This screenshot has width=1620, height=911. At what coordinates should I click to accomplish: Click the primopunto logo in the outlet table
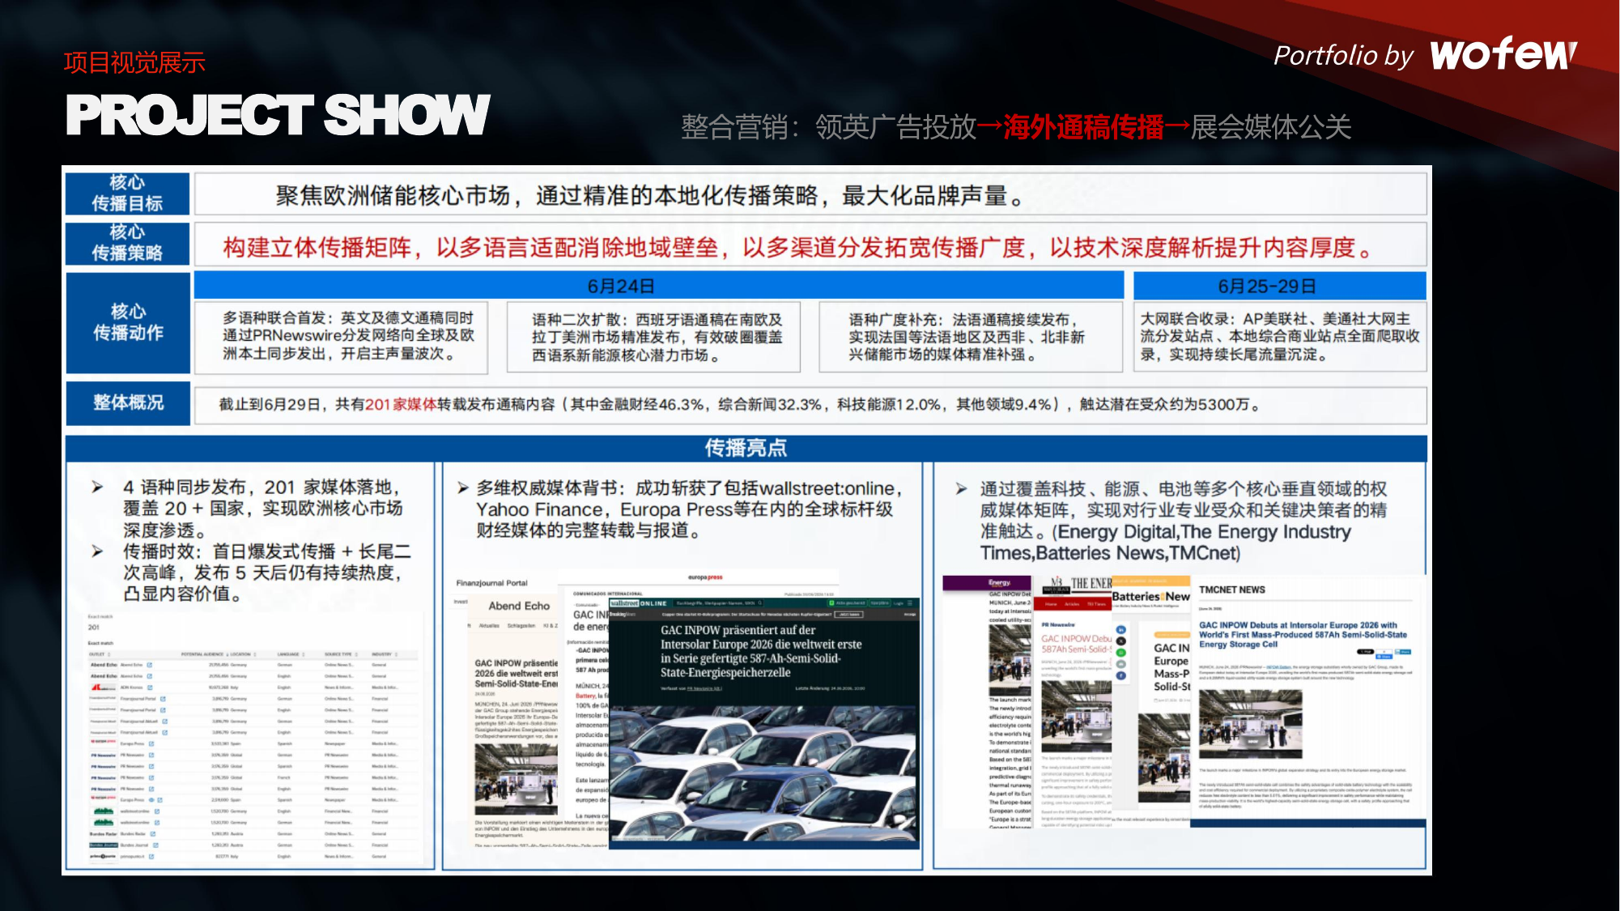point(104,856)
